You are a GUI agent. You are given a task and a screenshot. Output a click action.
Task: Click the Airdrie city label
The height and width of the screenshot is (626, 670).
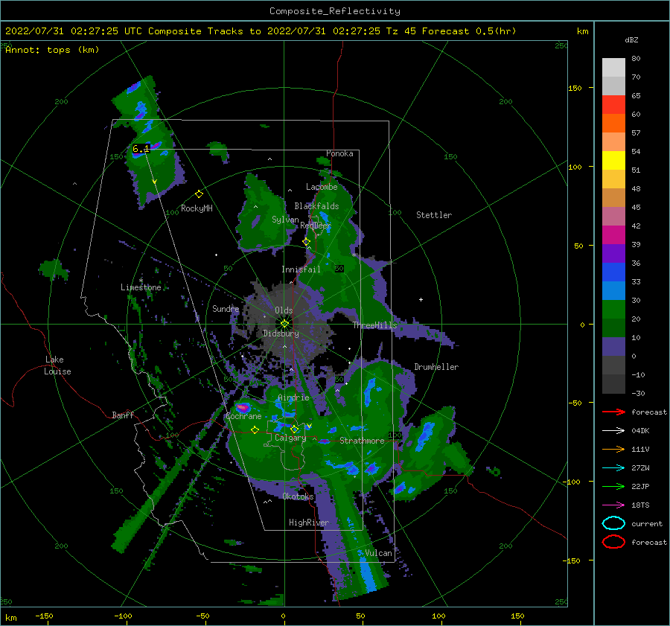coord(293,397)
